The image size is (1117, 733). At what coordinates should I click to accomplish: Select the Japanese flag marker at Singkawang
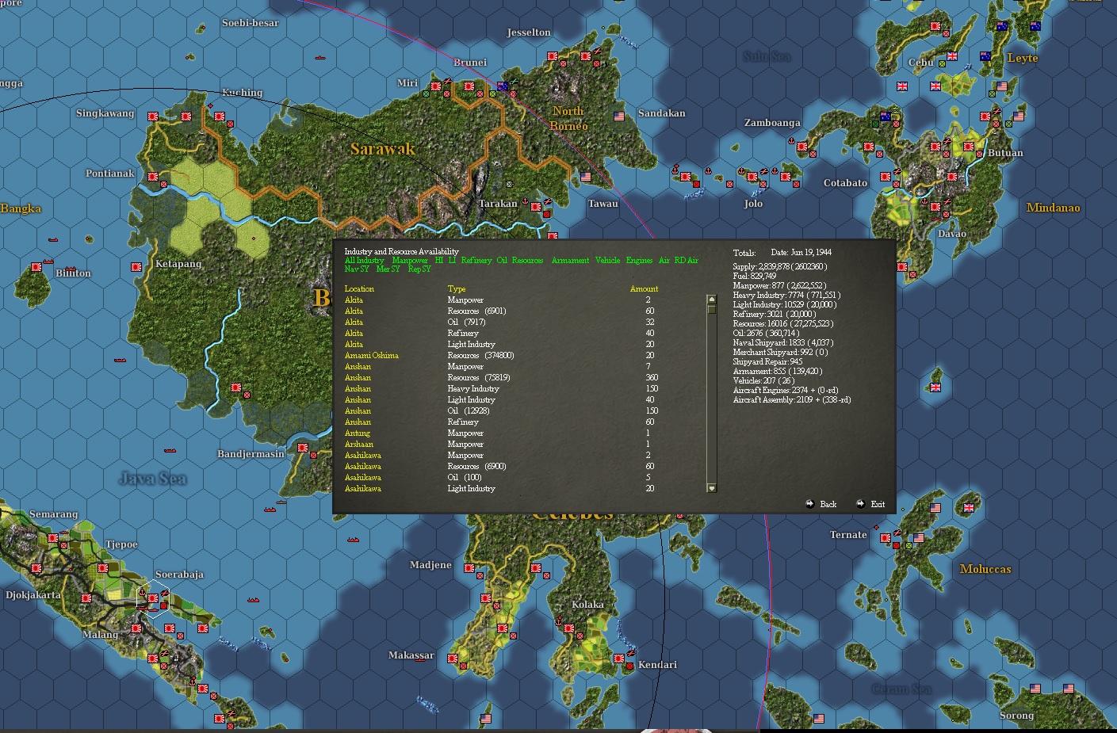coord(153,116)
